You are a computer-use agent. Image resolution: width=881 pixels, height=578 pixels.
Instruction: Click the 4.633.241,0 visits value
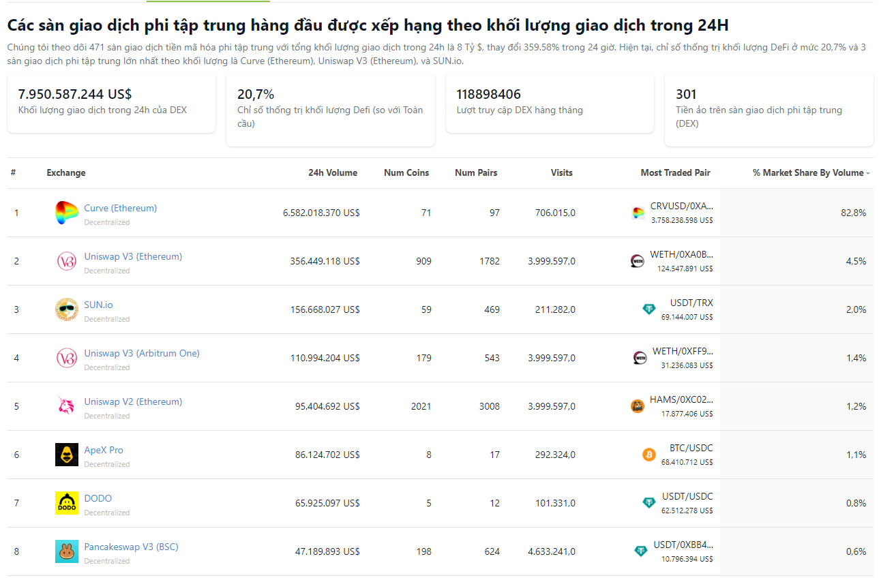point(552,552)
